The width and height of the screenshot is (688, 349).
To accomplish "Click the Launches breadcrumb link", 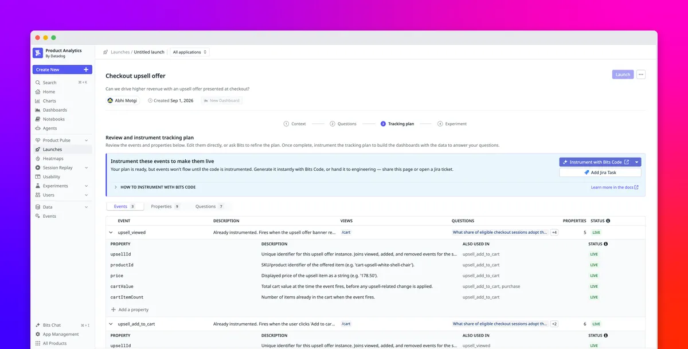I will click(x=120, y=52).
